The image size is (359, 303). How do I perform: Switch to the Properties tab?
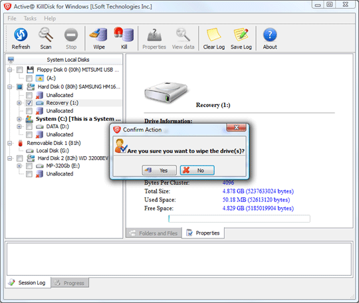coord(203,233)
